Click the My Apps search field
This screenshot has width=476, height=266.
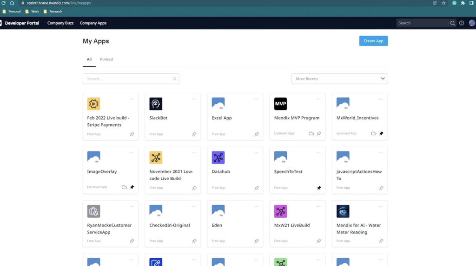tap(128, 79)
